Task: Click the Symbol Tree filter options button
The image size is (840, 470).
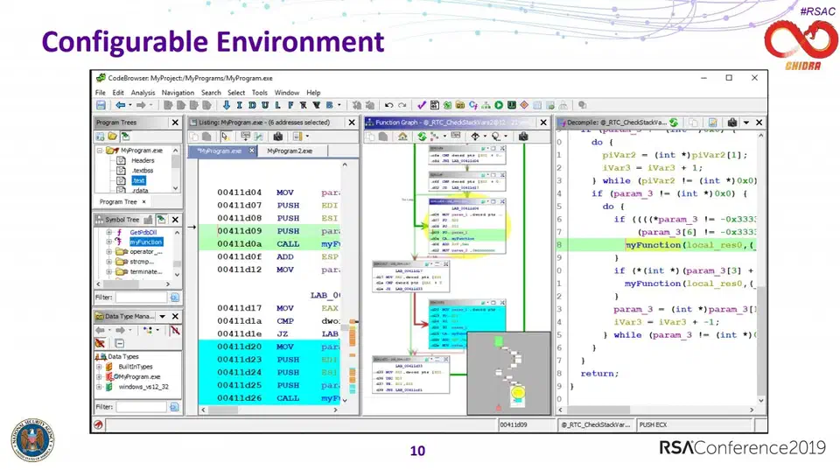Action: [175, 298]
